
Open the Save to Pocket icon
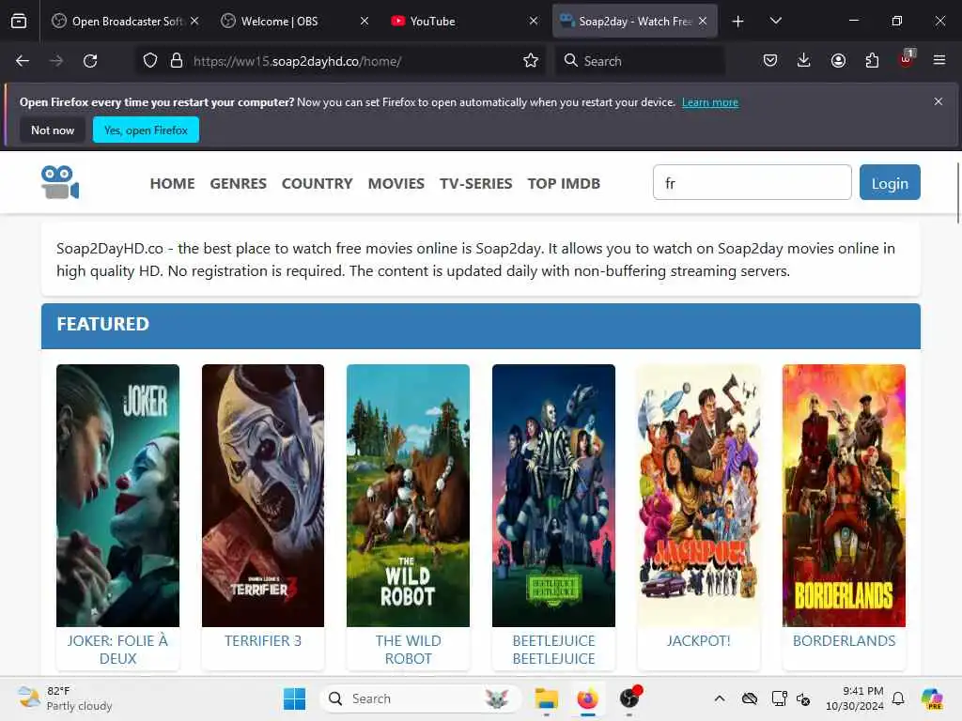(x=770, y=61)
